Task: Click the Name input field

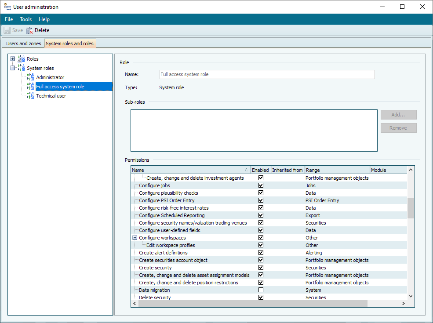Action: click(x=267, y=74)
